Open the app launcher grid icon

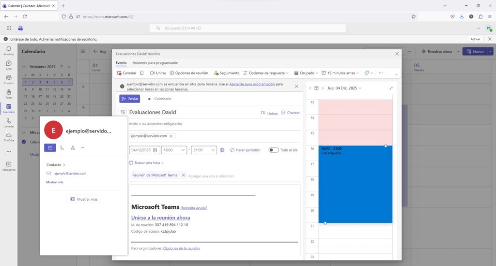coord(9,28)
